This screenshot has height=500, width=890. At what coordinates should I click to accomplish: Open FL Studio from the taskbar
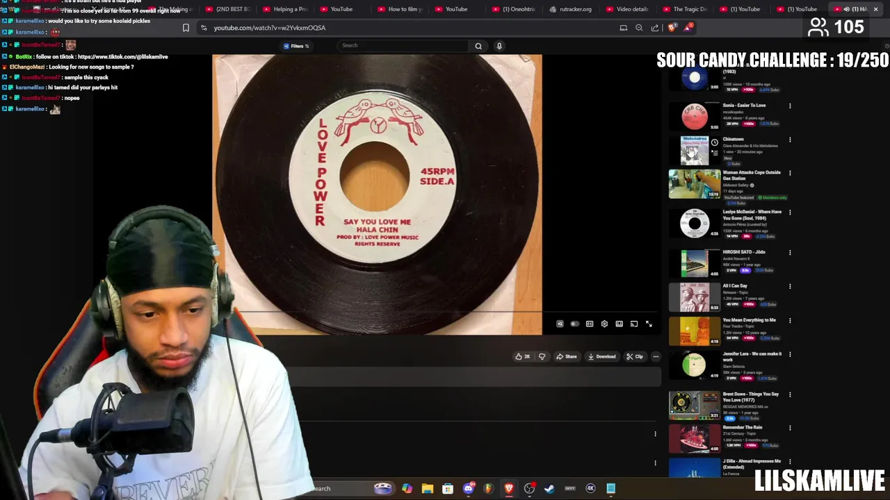coord(488,489)
